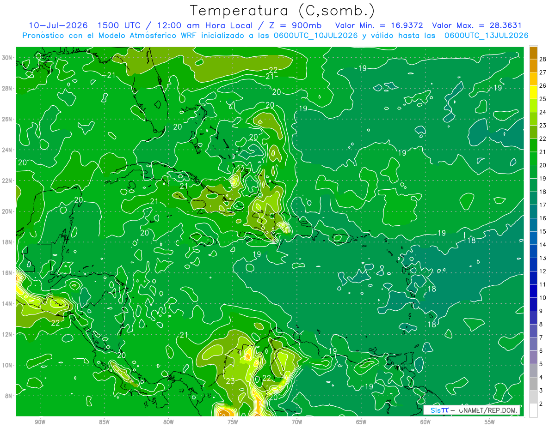Click the "23" contour label on the map
This screenshot has width=555, height=428.
coord(230,381)
